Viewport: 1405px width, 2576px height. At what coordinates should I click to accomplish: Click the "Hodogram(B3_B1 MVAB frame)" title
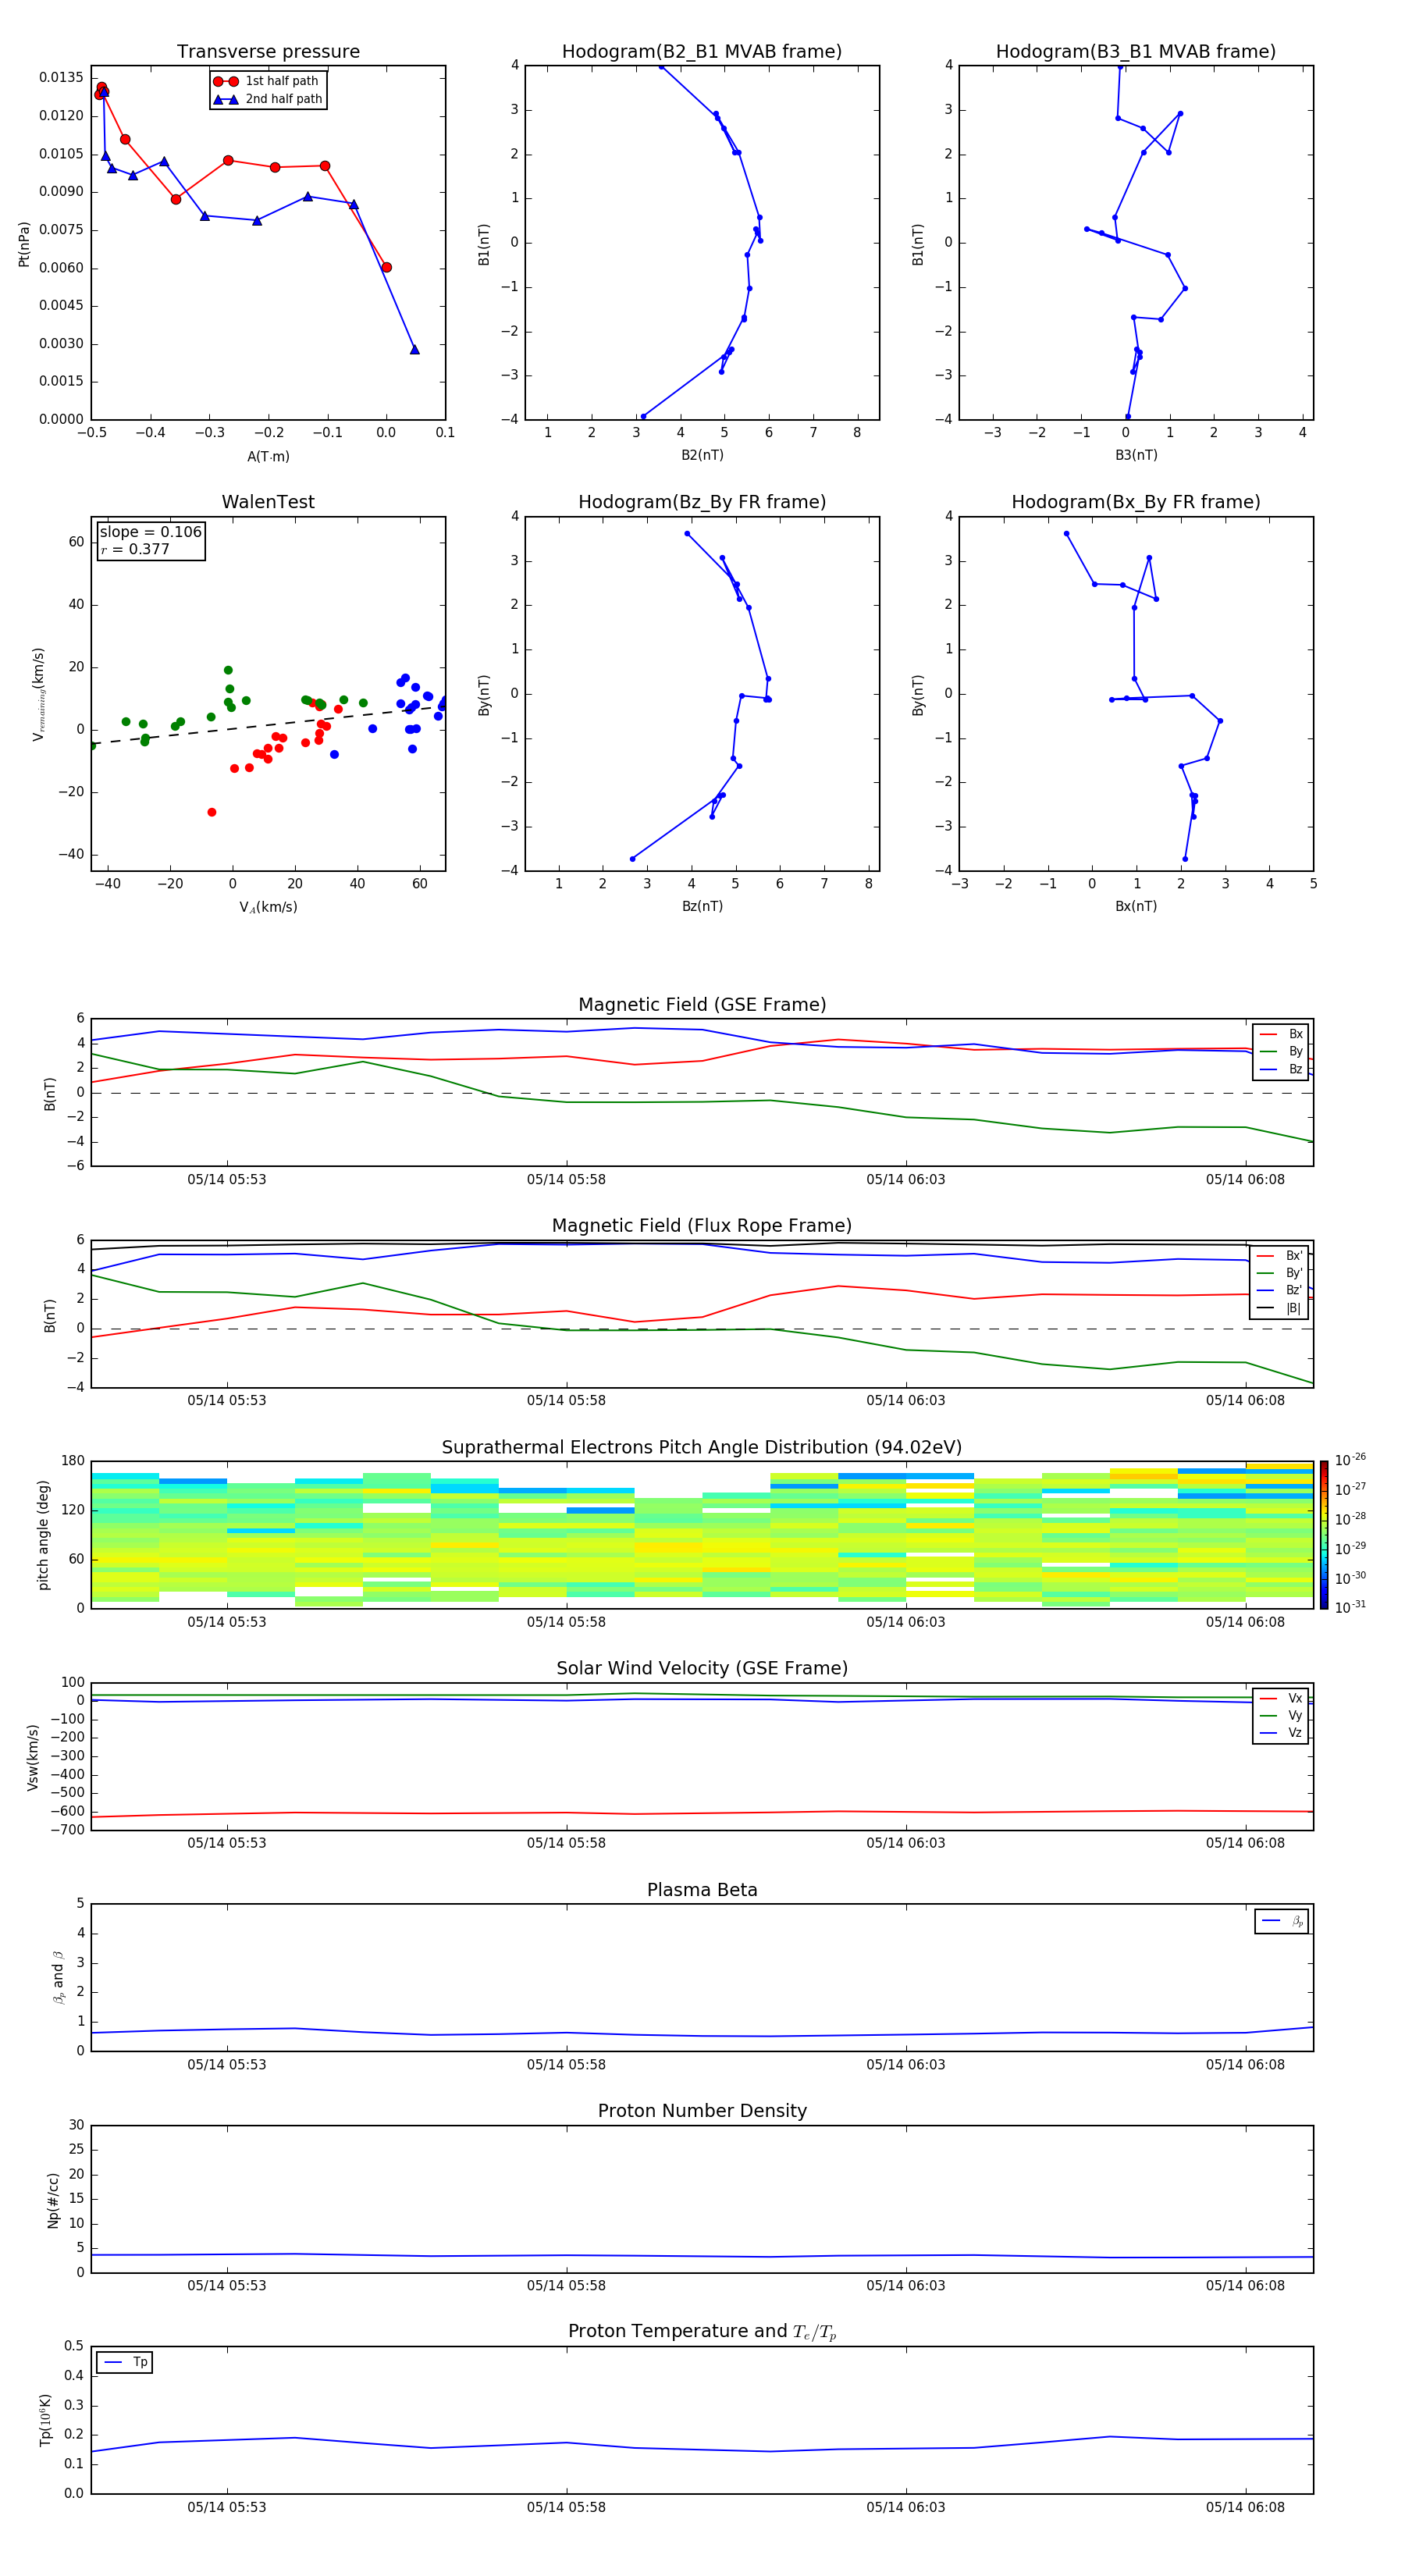click(1136, 52)
